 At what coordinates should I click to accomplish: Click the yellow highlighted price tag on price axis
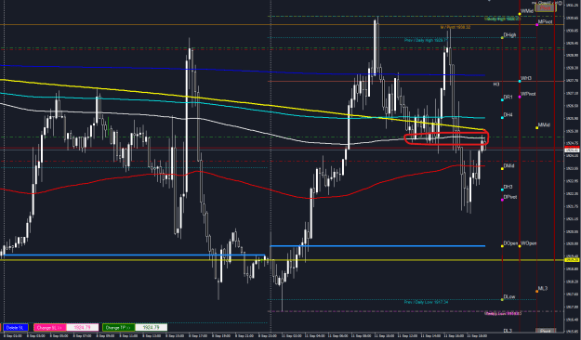pyautogui.click(x=573, y=260)
